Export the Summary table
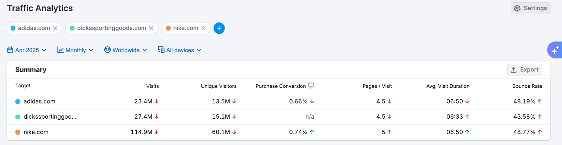Image resolution: width=562 pixels, height=145 pixels. [524, 70]
